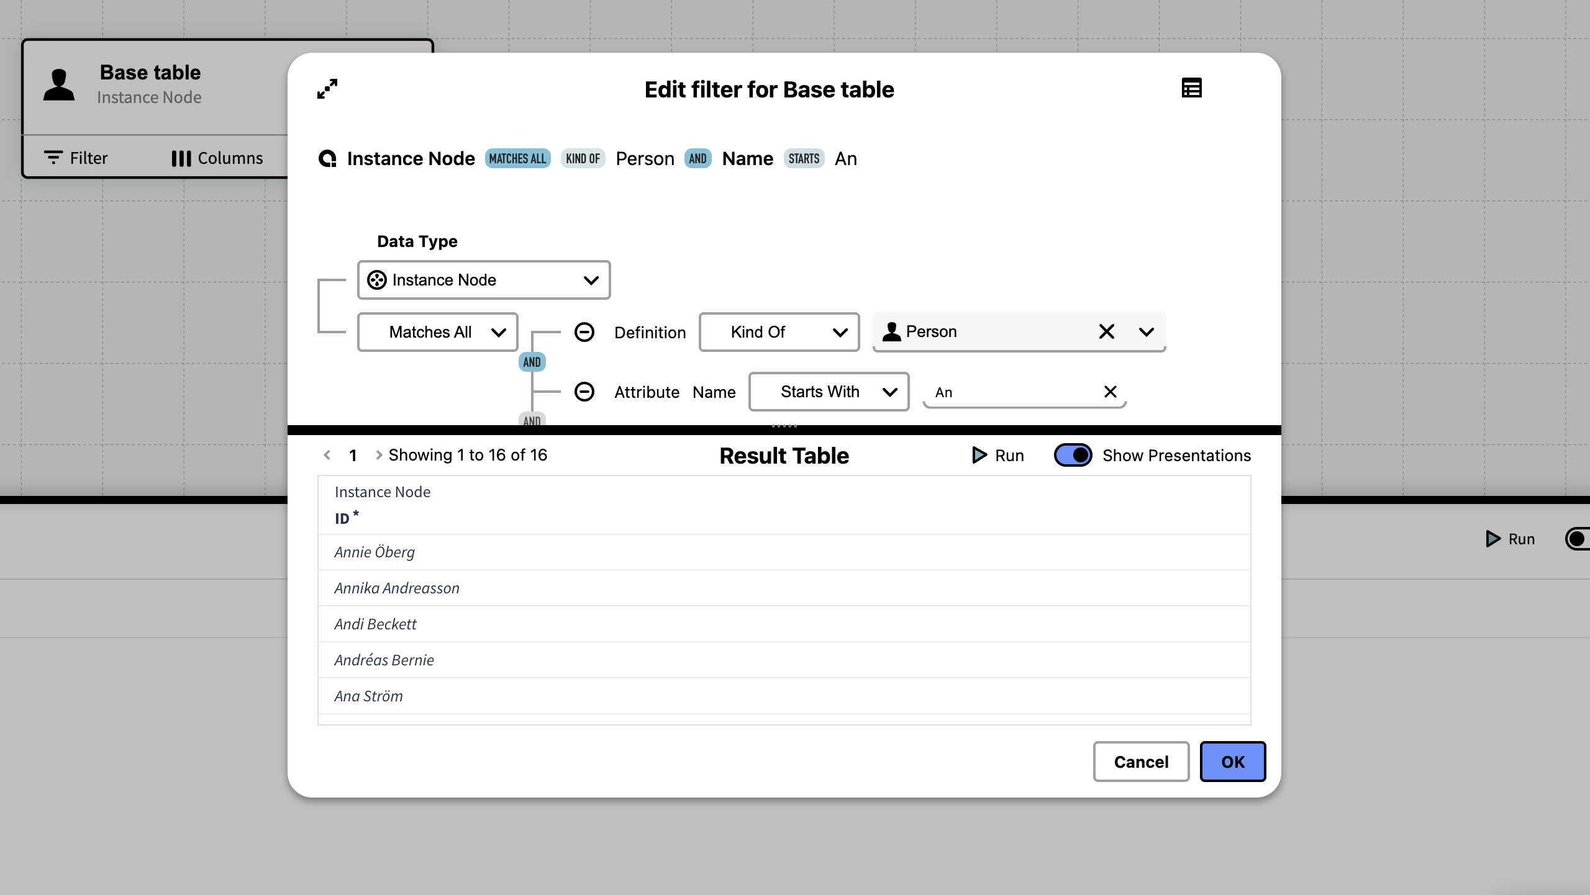The height and width of the screenshot is (895, 1590).
Task: Click the Base table person icon
Action: tap(59, 84)
